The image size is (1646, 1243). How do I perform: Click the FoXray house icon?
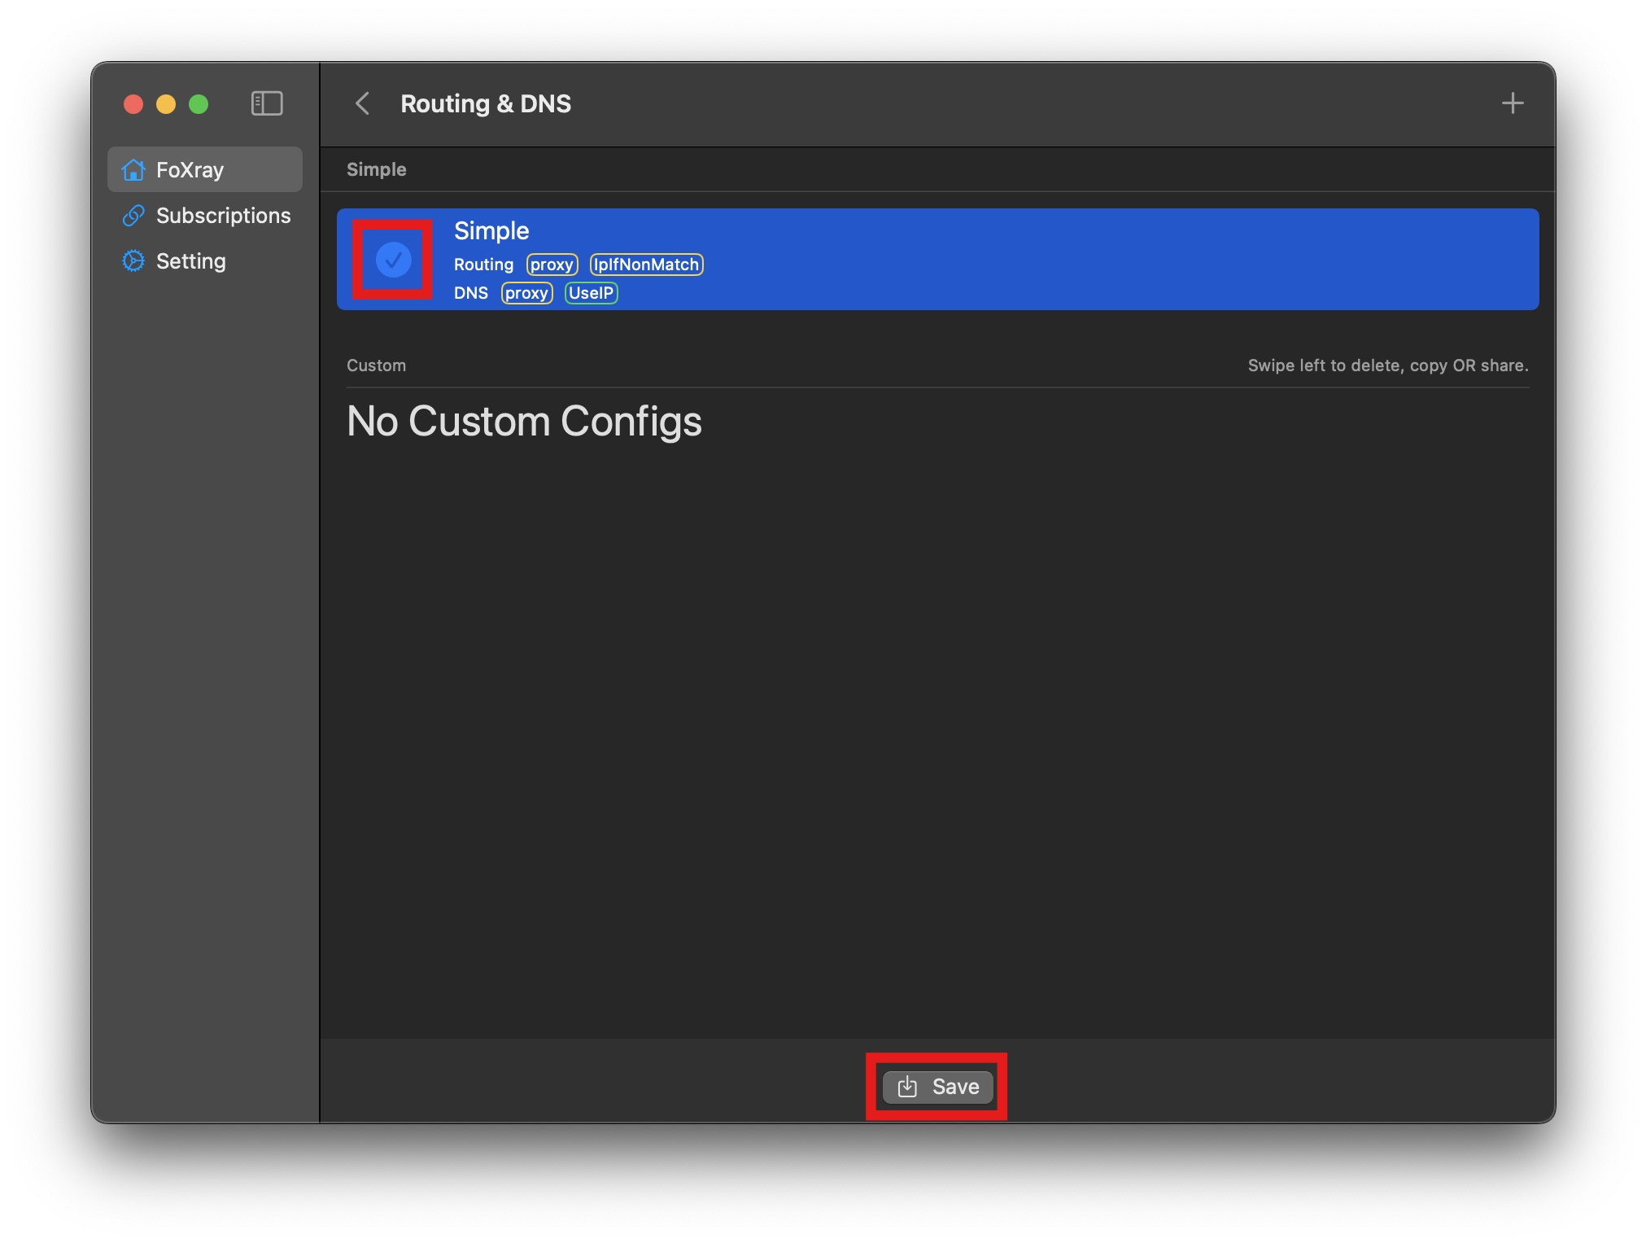coord(133,170)
